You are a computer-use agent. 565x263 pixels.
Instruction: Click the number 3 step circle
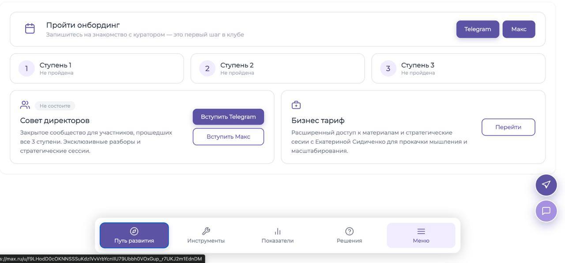click(x=388, y=69)
